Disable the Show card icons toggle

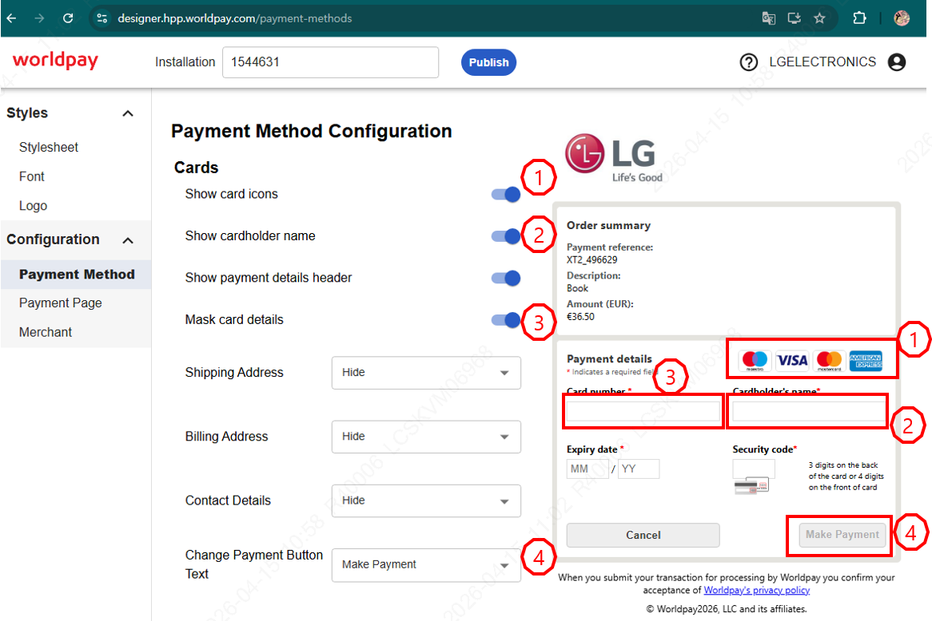[506, 194]
